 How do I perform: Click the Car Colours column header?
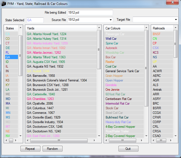124,28
